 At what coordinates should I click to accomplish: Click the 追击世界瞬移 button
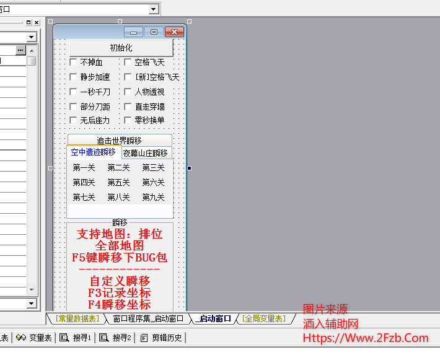pos(119,140)
